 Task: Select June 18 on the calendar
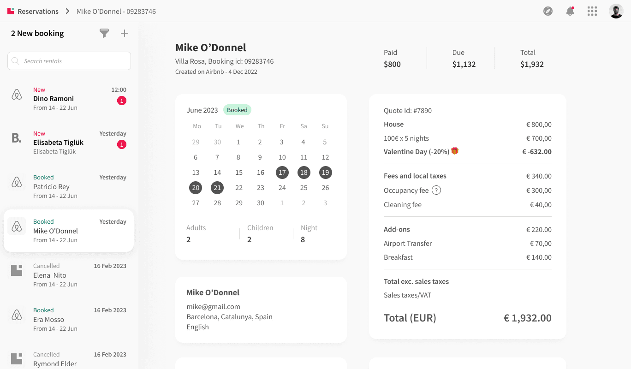coord(304,173)
